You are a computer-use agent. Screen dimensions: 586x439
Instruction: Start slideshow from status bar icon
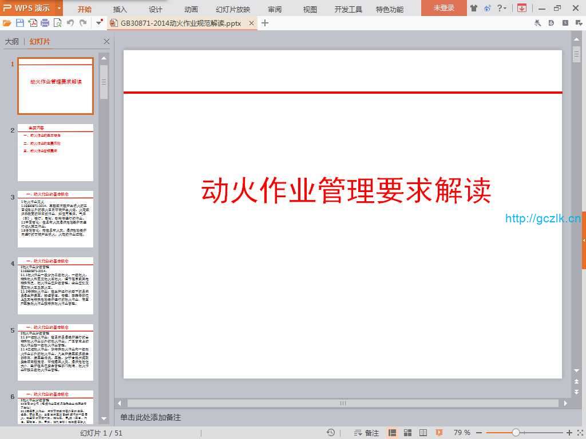tap(439, 433)
